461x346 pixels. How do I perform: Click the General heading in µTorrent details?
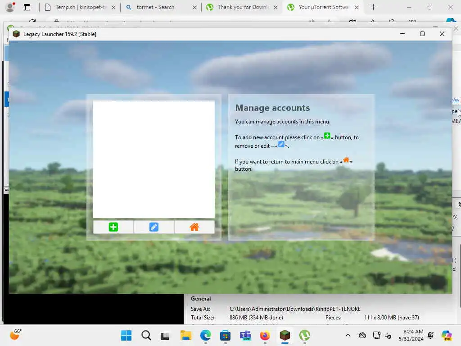coord(201,299)
